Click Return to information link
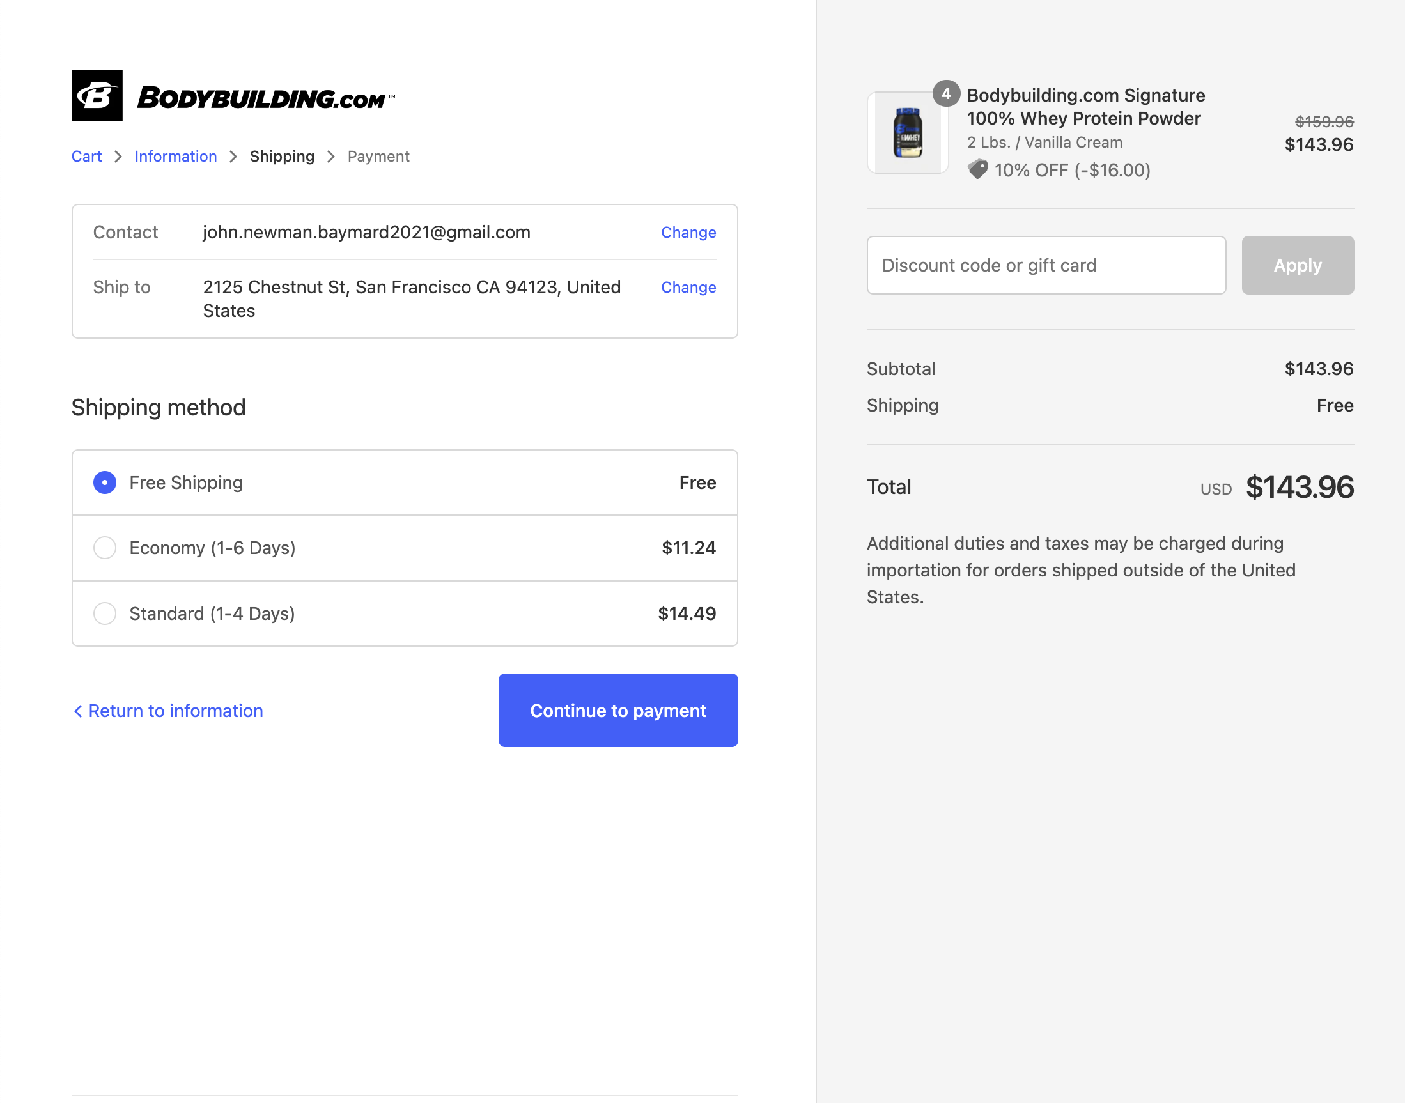This screenshot has width=1405, height=1103. pyautogui.click(x=176, y=711)
